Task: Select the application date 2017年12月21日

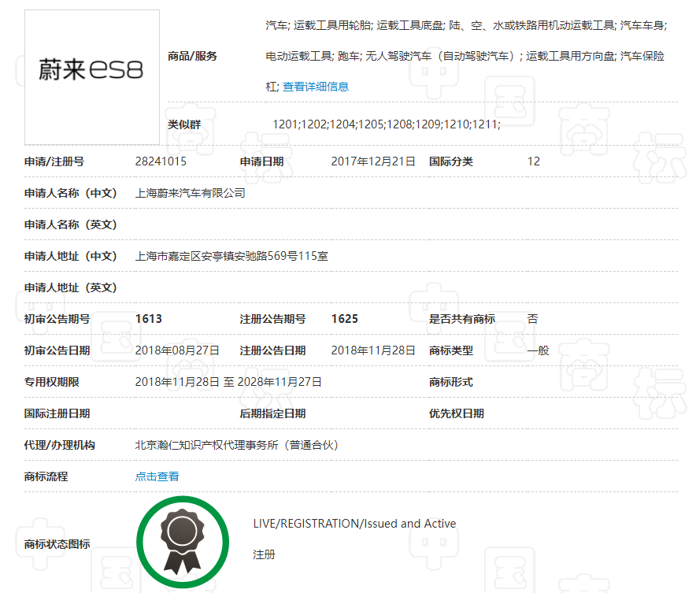Action: coord(373,161)
